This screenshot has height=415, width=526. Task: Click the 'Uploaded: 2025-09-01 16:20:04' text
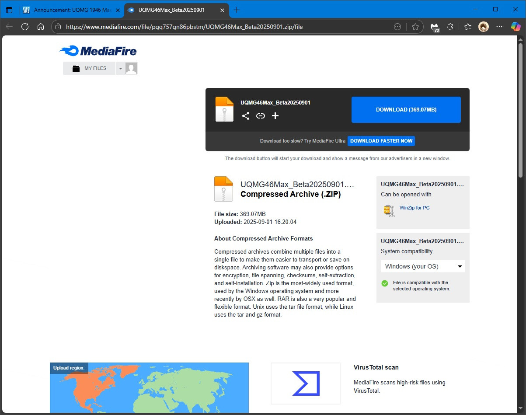click(x=255, y=222)
